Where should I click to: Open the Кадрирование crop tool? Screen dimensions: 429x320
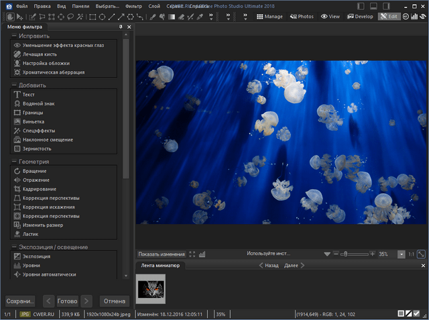point(38,189)
